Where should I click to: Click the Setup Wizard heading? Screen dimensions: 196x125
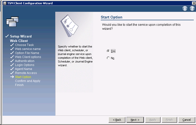click(x=21, y=36)
